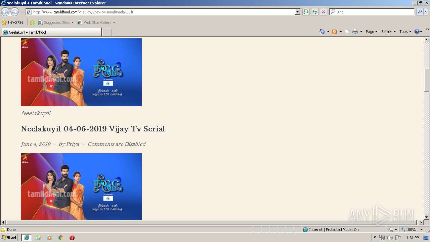
Task: Open the Favorites star button
Action: tap(13, 23)
